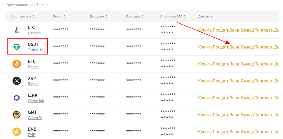This screenshot has height=139, width=283.
Task: Click Вывод in the LTC row
Action: point(247,30)
